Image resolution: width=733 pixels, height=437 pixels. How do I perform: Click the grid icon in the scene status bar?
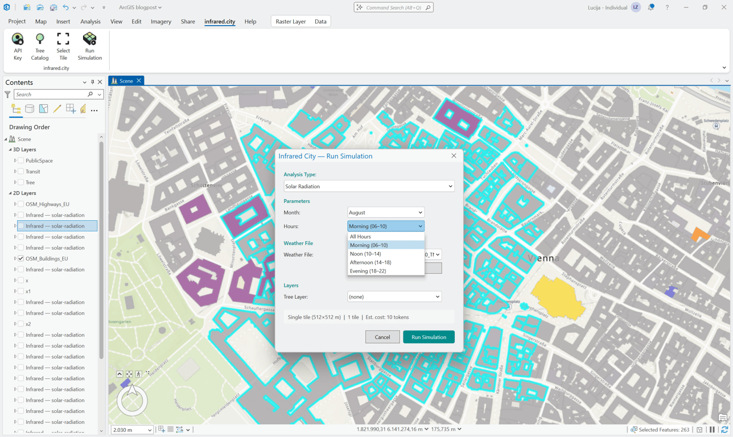point(171,430)
